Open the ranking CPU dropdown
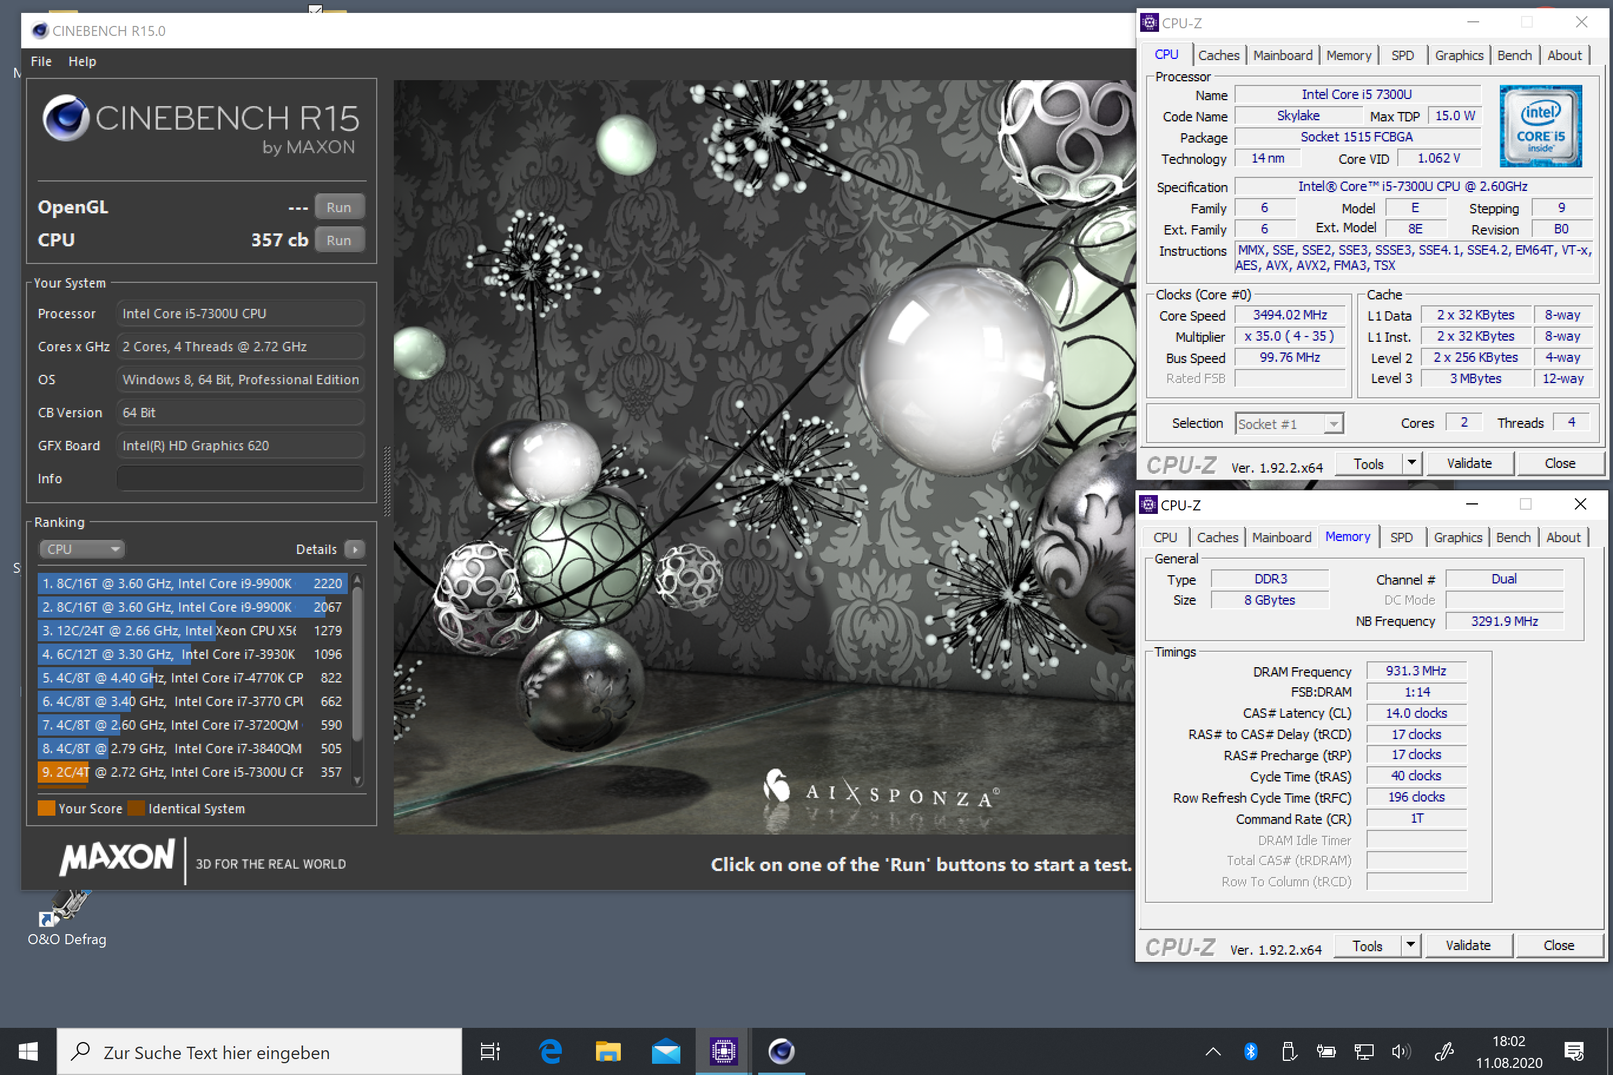Screen dimensions: 1613x1075 (x=83, y=549)
